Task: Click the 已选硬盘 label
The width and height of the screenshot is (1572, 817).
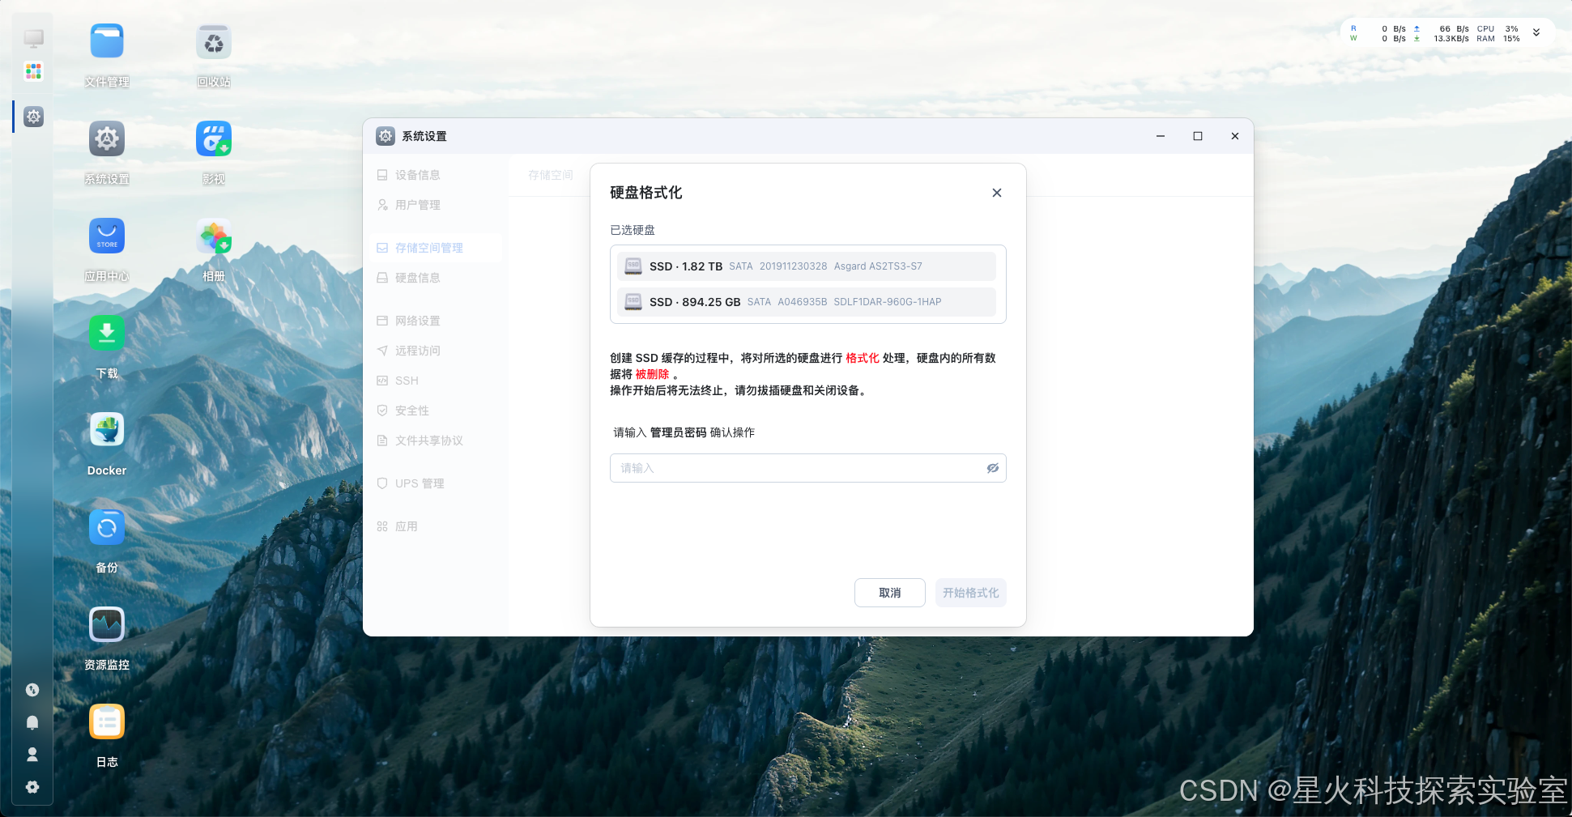Action: pos(633,230)
